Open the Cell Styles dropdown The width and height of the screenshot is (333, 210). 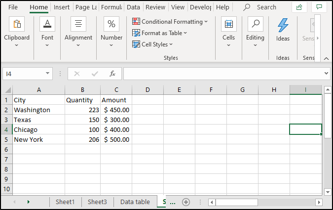tap(171, 44)
